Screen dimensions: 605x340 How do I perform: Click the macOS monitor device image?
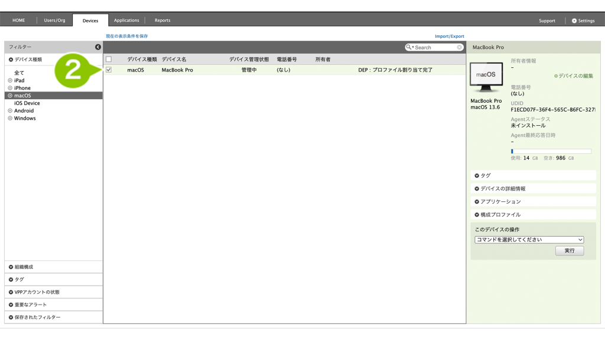486,77
